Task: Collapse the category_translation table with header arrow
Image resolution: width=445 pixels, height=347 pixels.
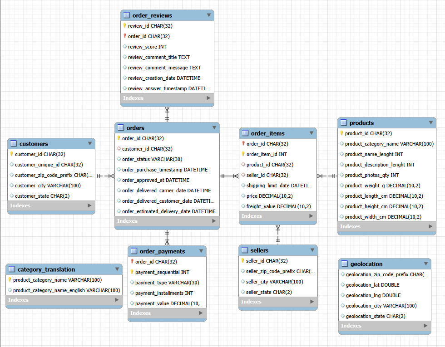Action: click(x=117, y=269)
